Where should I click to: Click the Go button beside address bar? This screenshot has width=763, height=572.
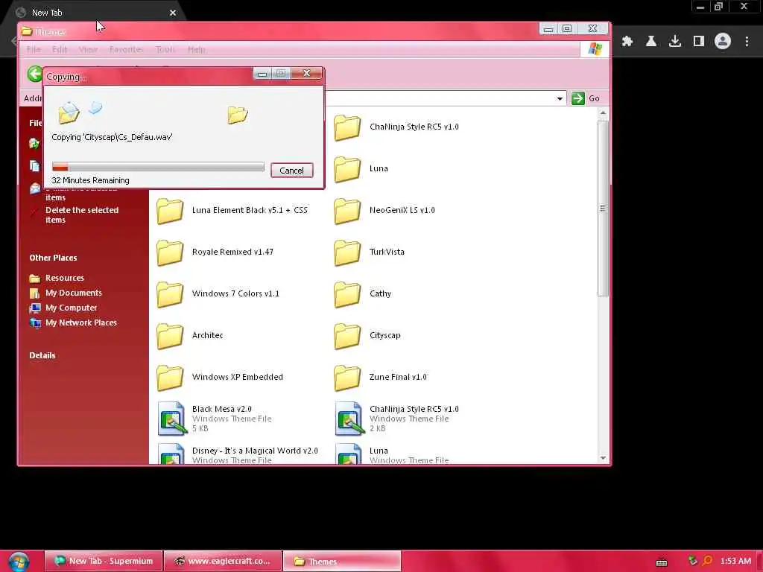coord(586,98)
